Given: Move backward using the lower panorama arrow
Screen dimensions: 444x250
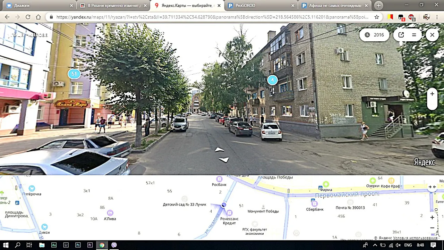Looking at the screenshot, I should 224,160.
